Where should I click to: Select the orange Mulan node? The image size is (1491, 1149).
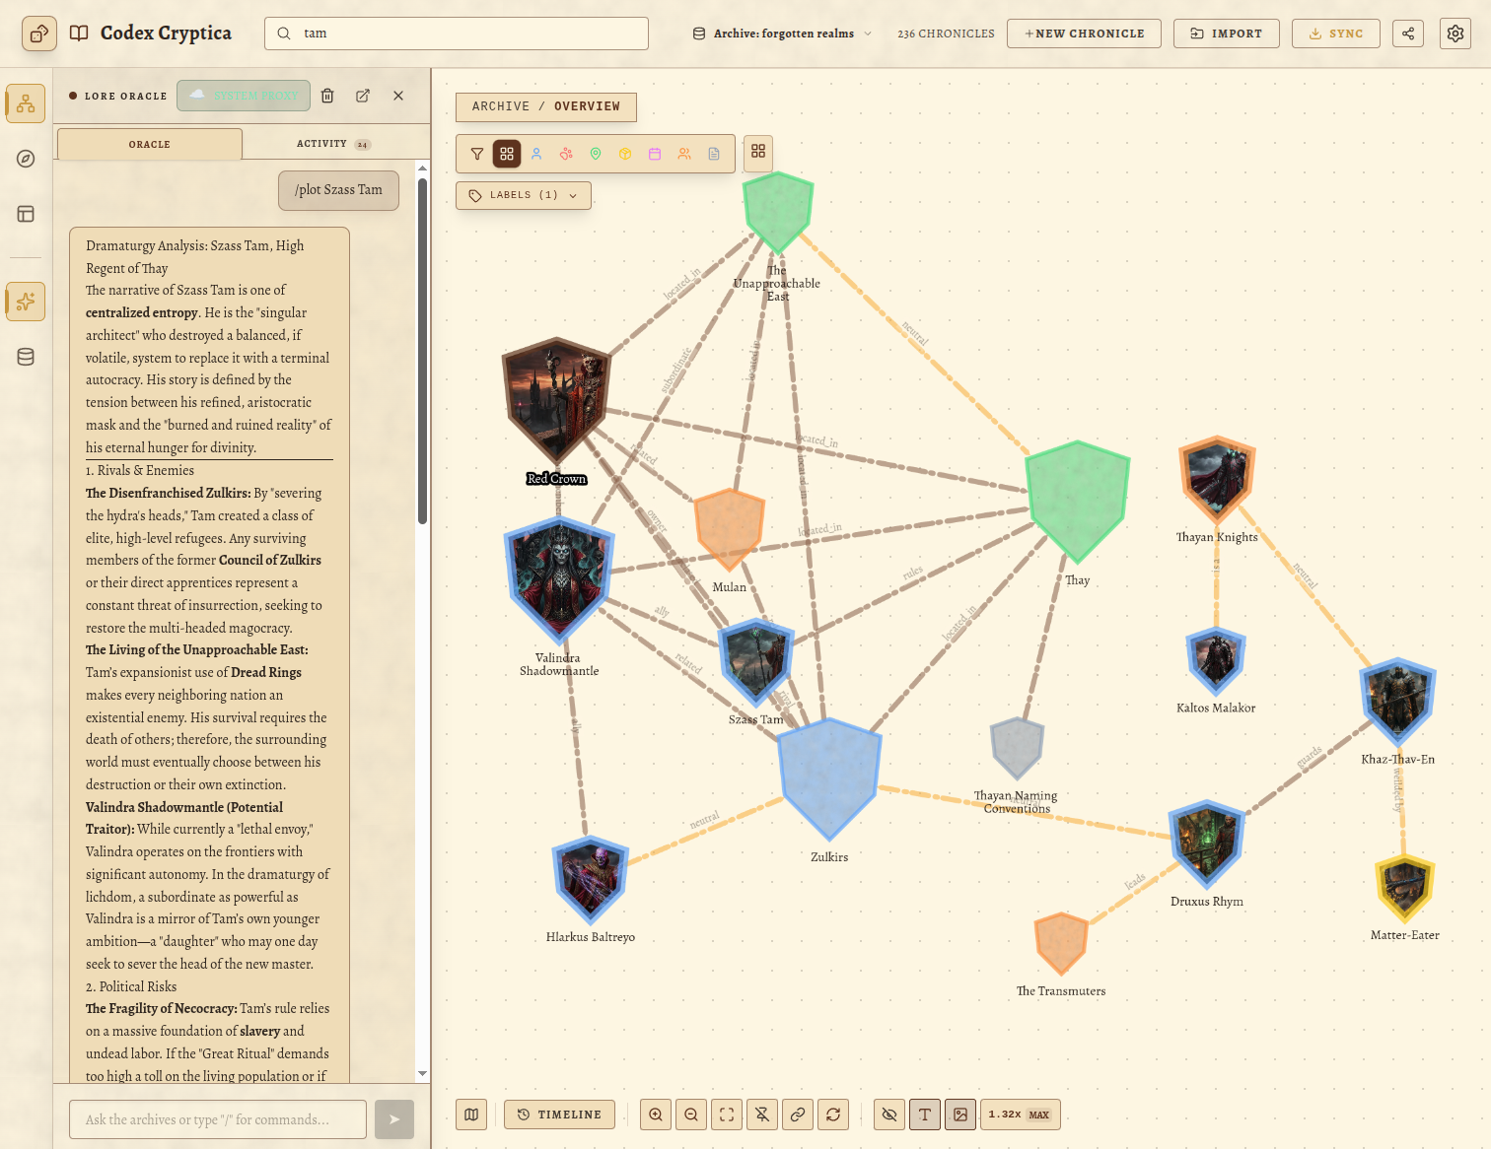click(730, 530)
